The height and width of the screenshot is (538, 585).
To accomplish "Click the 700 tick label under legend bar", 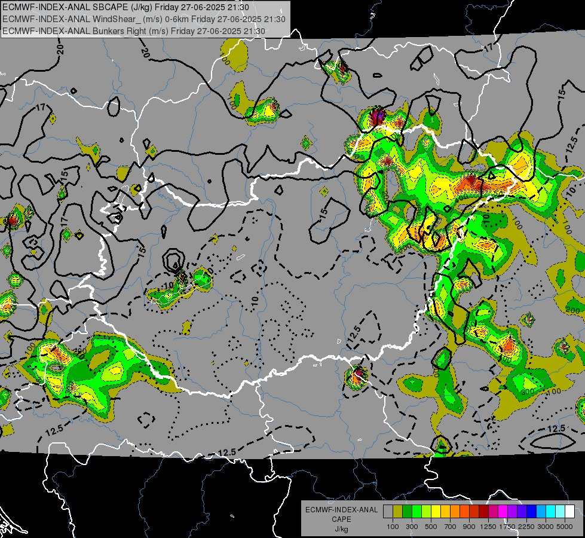I will [x=451, y=527].
